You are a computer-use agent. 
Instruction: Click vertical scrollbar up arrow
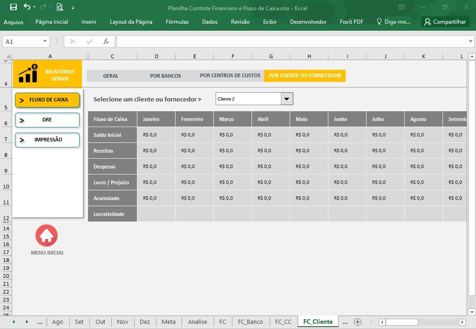point(472,56)
